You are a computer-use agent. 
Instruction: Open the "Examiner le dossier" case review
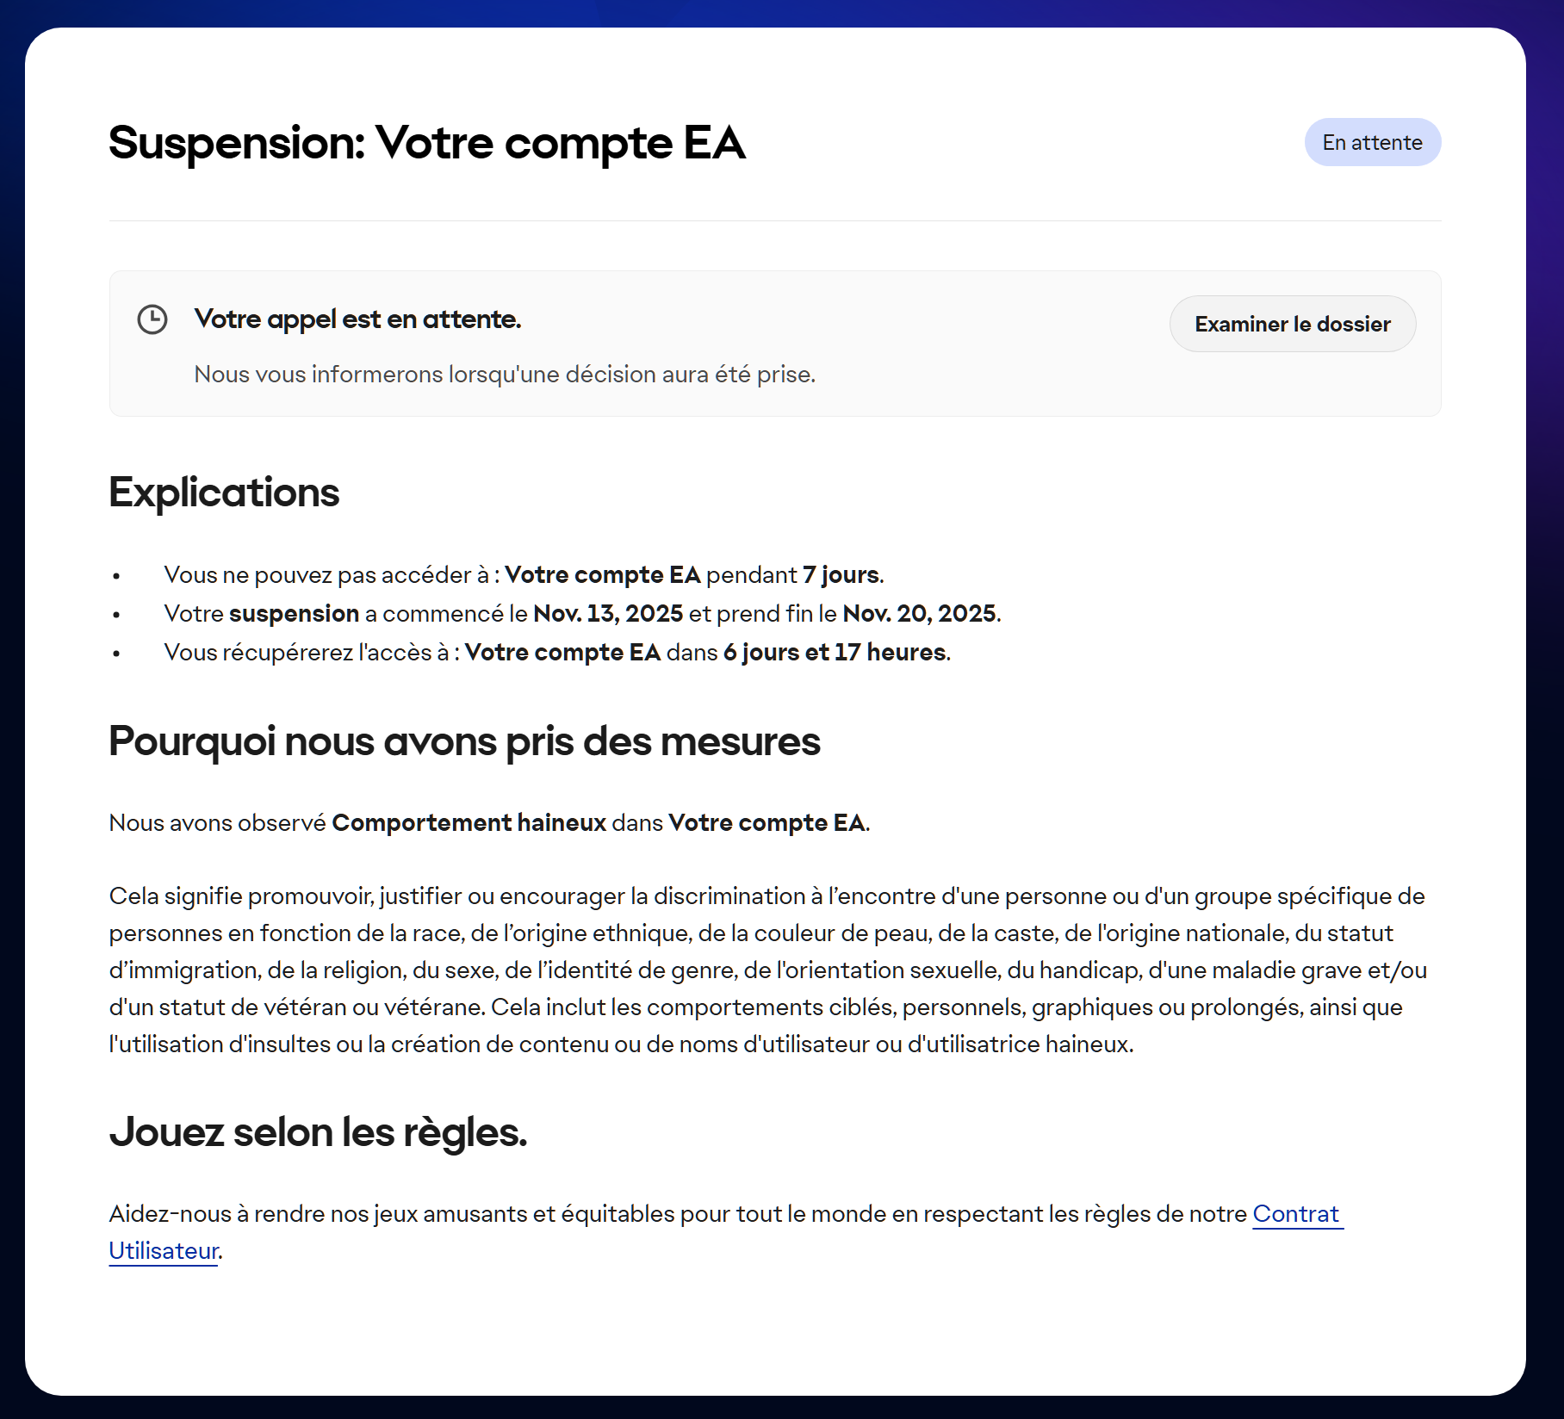pyautogui.click(x=1292, y=325)
